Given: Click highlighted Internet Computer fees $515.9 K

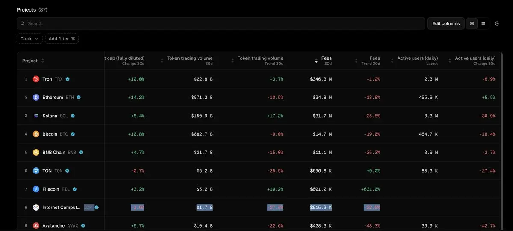Looking at the screenshot, I should pos(321,208).
